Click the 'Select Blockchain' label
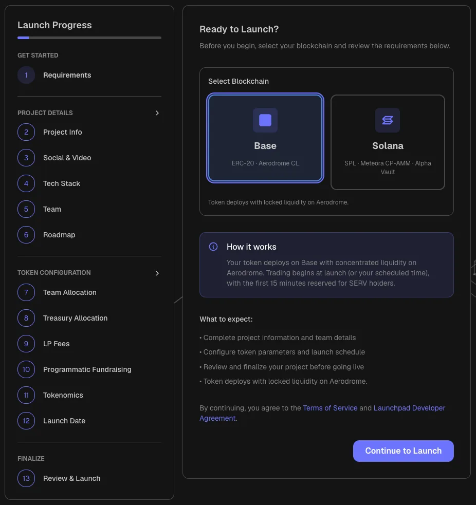 (239, 82)
